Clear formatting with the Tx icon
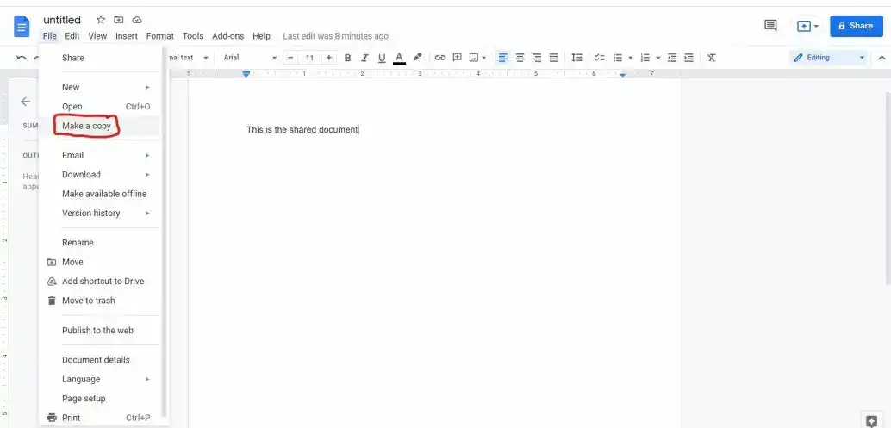891x428 pixels. (712, 58)
